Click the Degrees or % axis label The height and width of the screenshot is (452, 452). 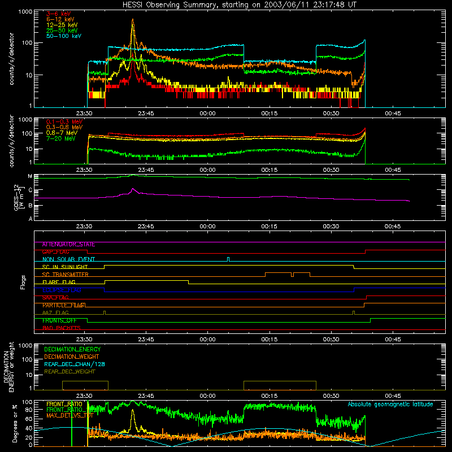coord(15,423)
